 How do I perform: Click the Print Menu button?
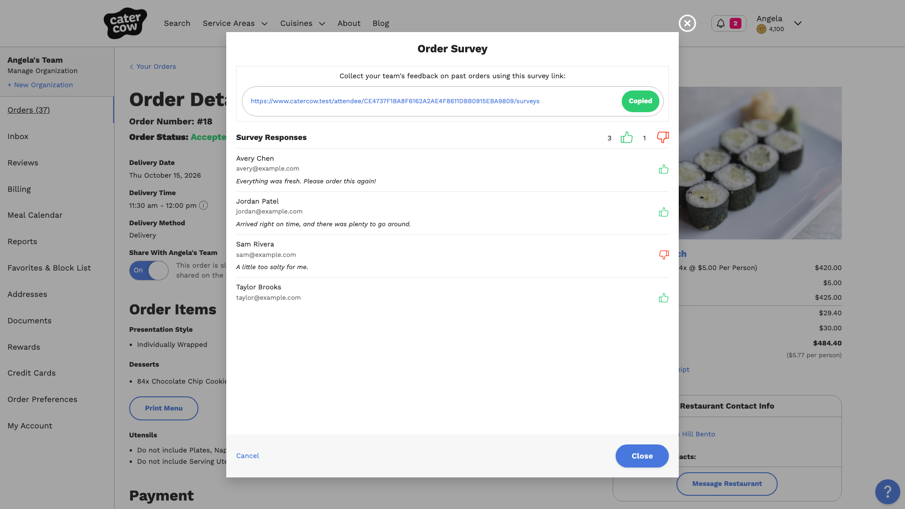164,409
